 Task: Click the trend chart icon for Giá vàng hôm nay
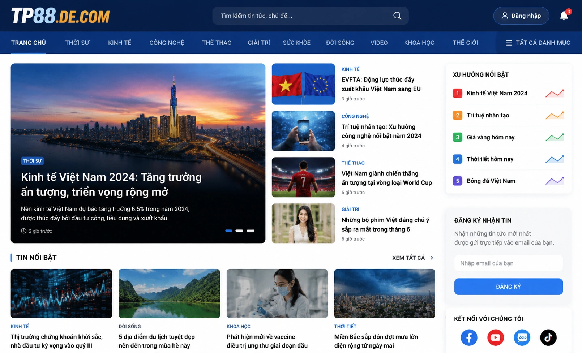click(x=555, y=137)
